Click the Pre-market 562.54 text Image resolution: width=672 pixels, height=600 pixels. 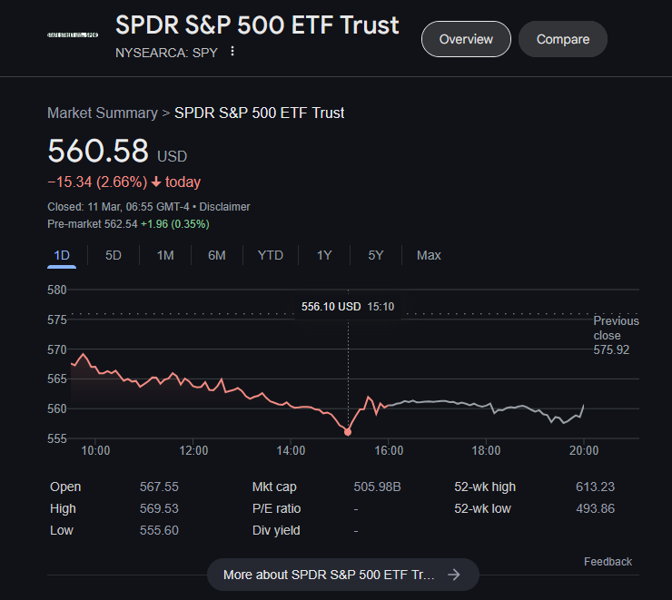92,224
